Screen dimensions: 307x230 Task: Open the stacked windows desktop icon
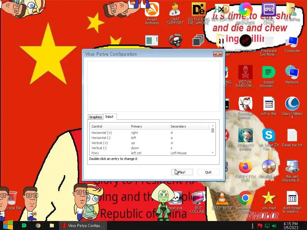point(198,40)
